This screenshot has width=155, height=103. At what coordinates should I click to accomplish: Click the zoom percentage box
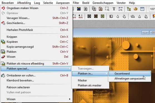tap(152, 9)
